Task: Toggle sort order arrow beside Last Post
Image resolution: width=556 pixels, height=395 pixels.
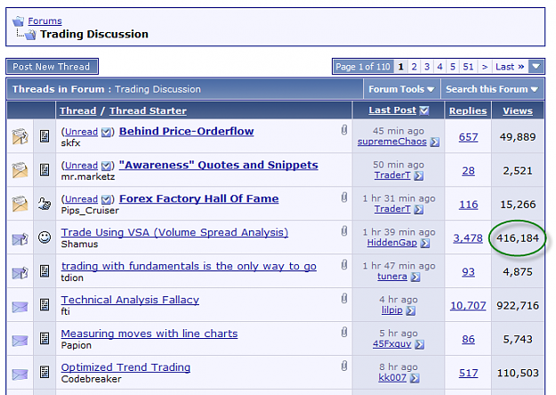Action: point(424,110)
